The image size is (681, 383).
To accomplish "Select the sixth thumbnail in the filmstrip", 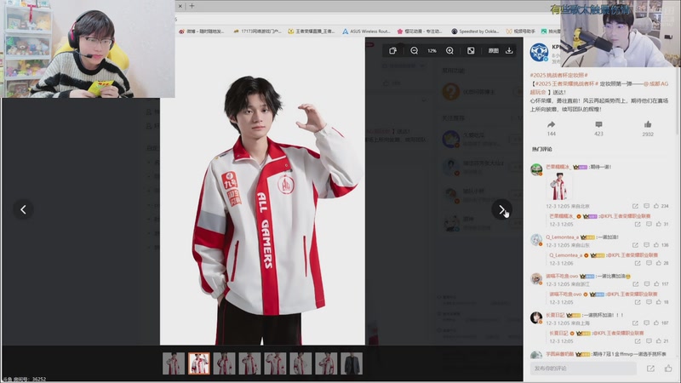I will (300, 363).
